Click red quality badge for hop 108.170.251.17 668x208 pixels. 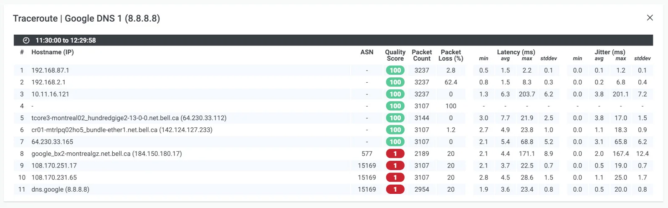[395, 166]
